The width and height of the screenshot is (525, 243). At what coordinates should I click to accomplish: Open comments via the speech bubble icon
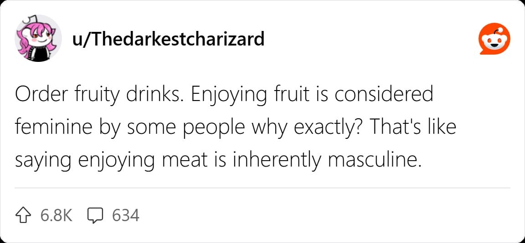click(95, 215)
